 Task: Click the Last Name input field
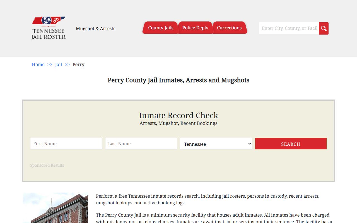tap(141, 144)
